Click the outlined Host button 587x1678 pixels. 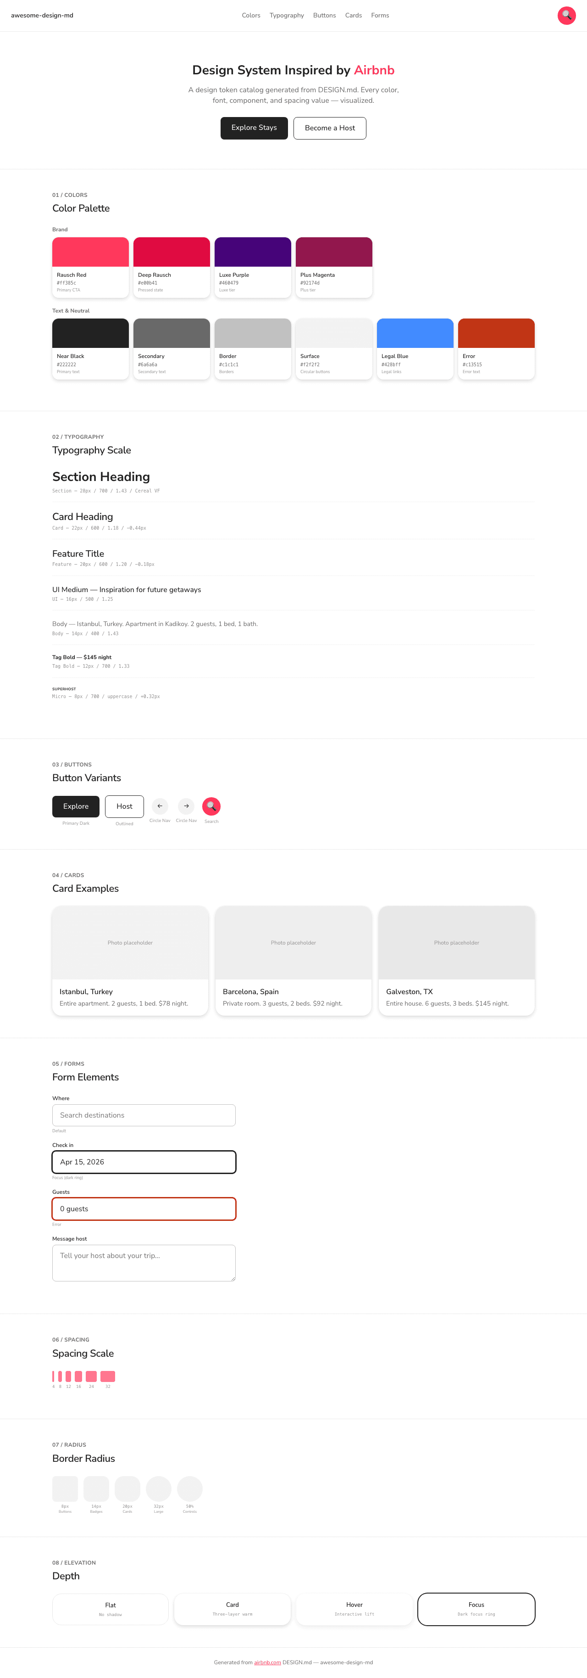(124, 806)
